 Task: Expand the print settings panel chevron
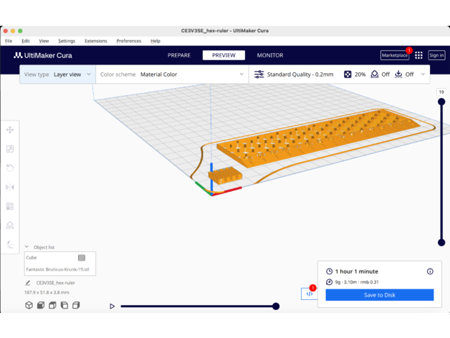tap(423, 74)
